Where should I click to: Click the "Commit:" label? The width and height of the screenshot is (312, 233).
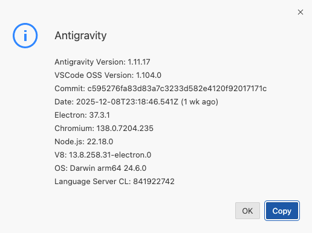(70, 89)
